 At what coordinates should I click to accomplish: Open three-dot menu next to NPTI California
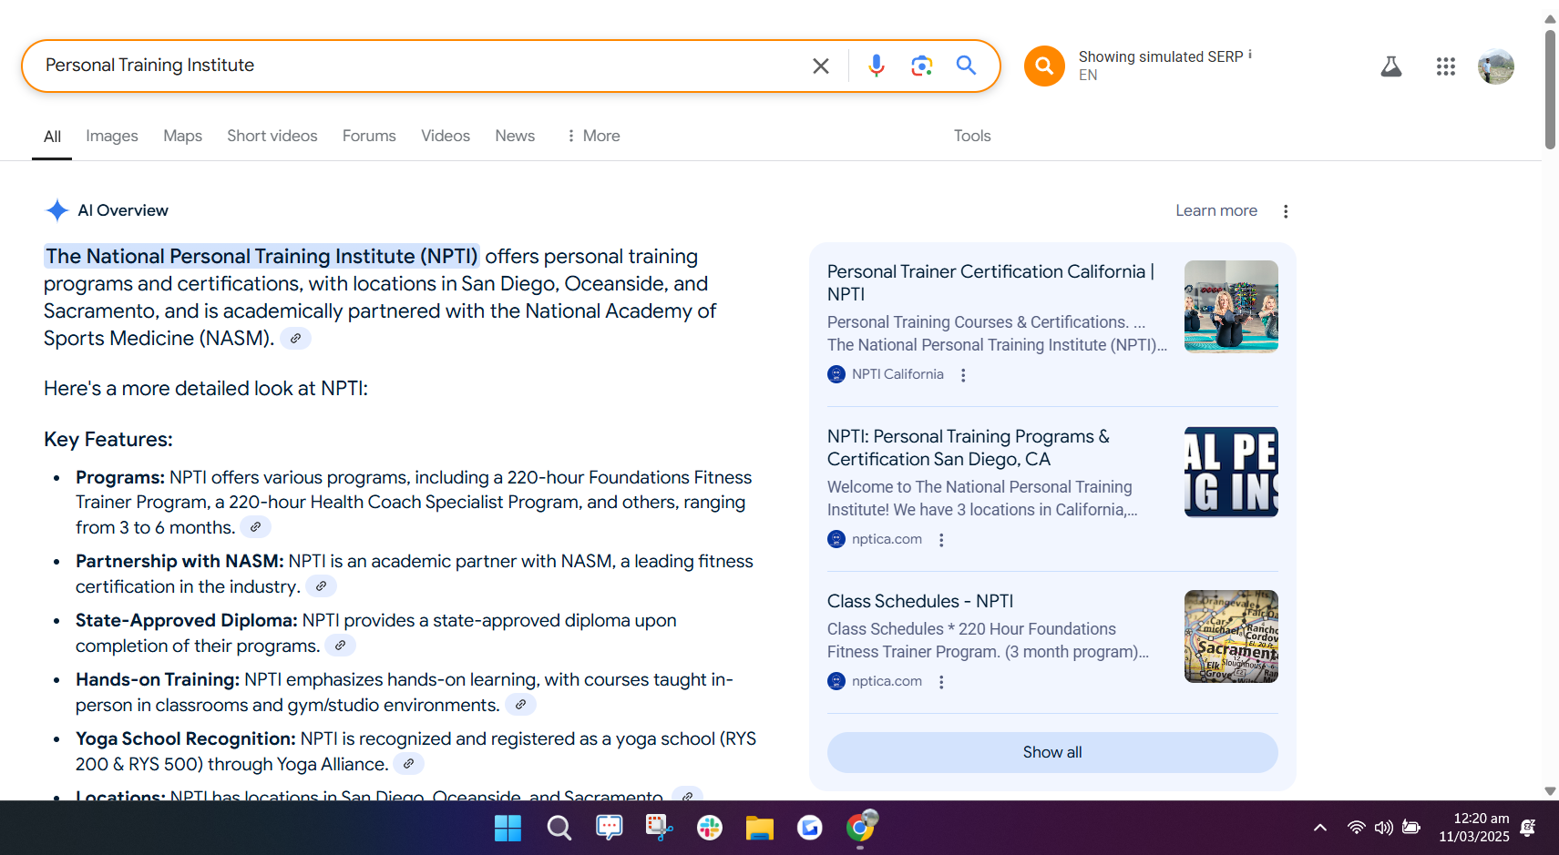963,375
